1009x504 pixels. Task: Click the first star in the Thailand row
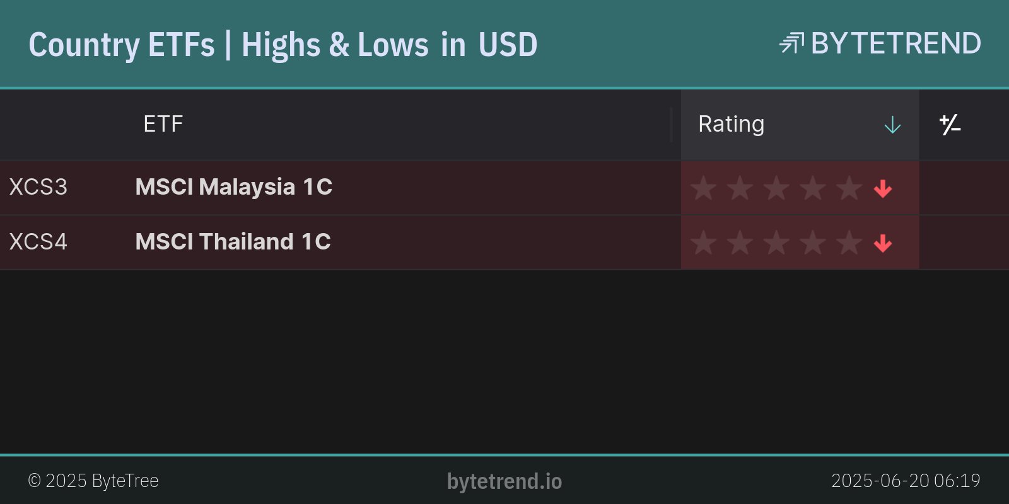[x=703, y=243]
